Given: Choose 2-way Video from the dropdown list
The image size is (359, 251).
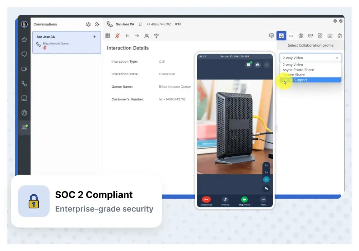Looking at the screenshot, I should 311,65.
